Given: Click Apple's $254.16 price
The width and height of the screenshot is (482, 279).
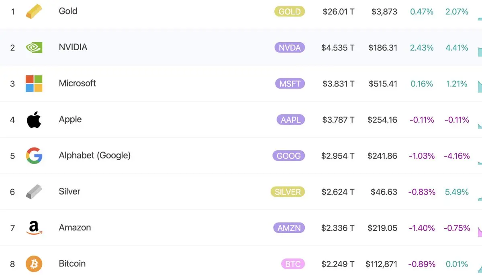Looking at the screenshot, I should (382, 120).
